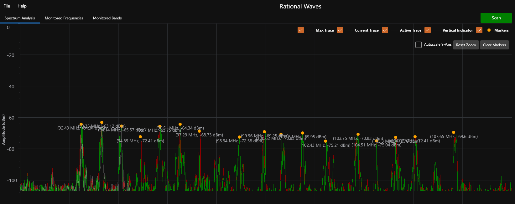The image size is (515, 204).
Task: Click the orange Markers legend dot
Action: [489, 30]
